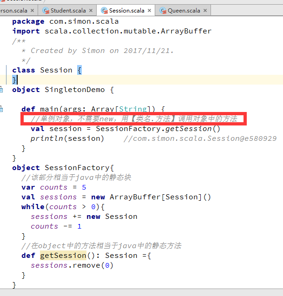
Task: Click the 单例对象 comment in main
Action: [x=134, y=119]
